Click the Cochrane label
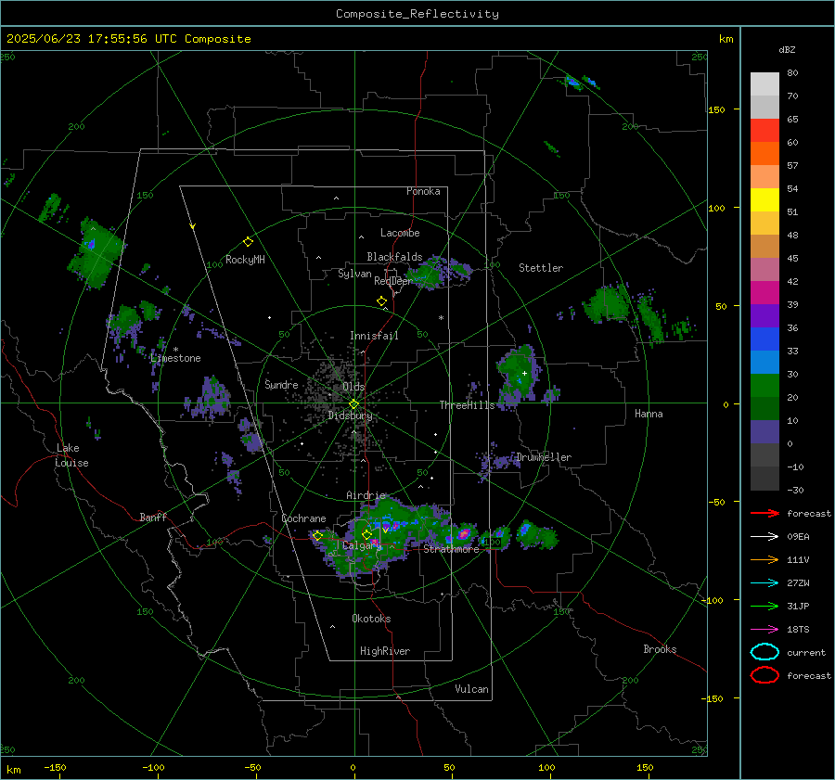The image size is (835, 780). [303, 518]
